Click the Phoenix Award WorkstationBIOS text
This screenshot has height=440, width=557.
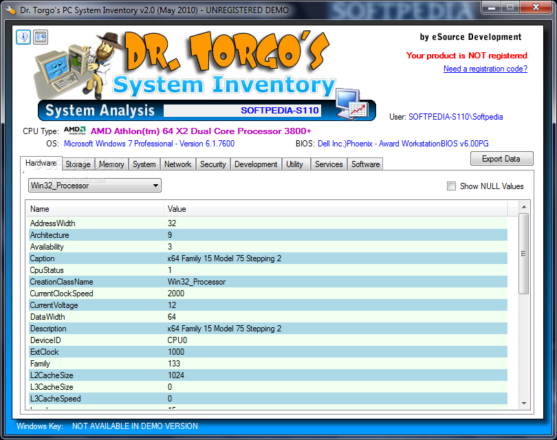tap(403, 144)
